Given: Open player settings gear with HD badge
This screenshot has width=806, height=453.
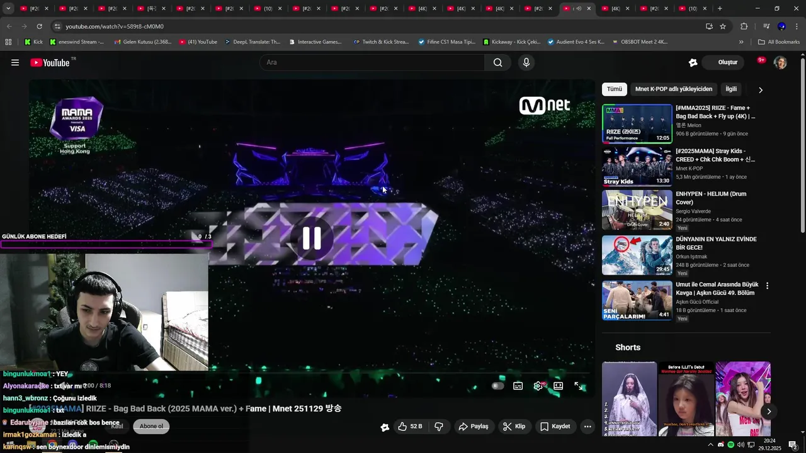Looking at the screenshot, I should tap(538, 386).
